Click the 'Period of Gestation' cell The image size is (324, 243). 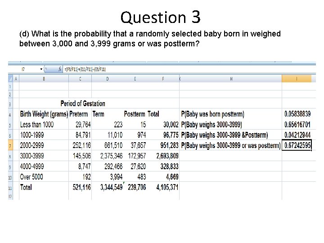tap(83, 103)
